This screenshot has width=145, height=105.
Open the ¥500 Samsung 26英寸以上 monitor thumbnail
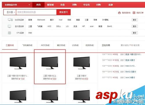(50, 63)
